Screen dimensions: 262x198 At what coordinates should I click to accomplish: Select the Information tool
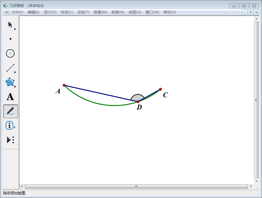coord(10,125)
